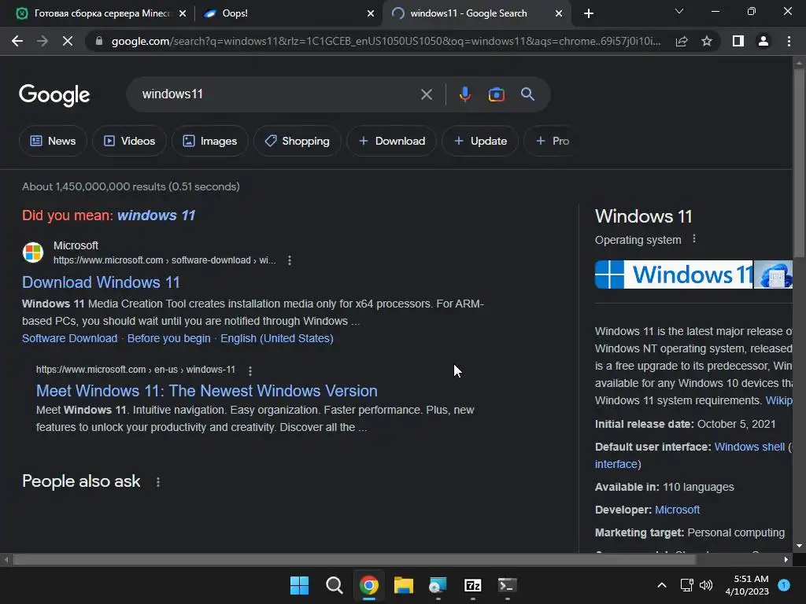
Task: Open File Explorer from taskbar
Action: click(404, 585)
